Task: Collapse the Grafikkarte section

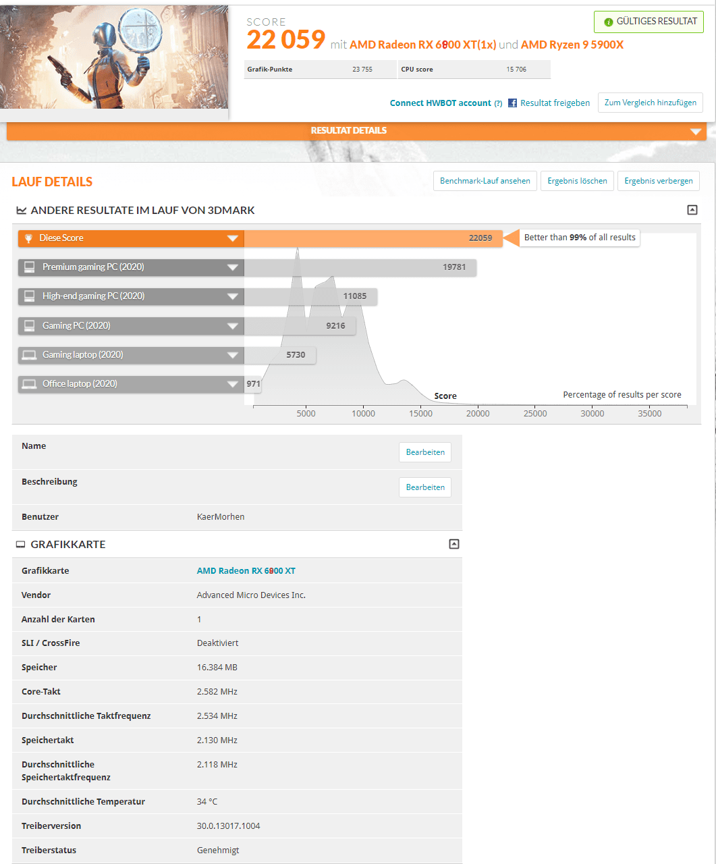Action: pos(454,544)
